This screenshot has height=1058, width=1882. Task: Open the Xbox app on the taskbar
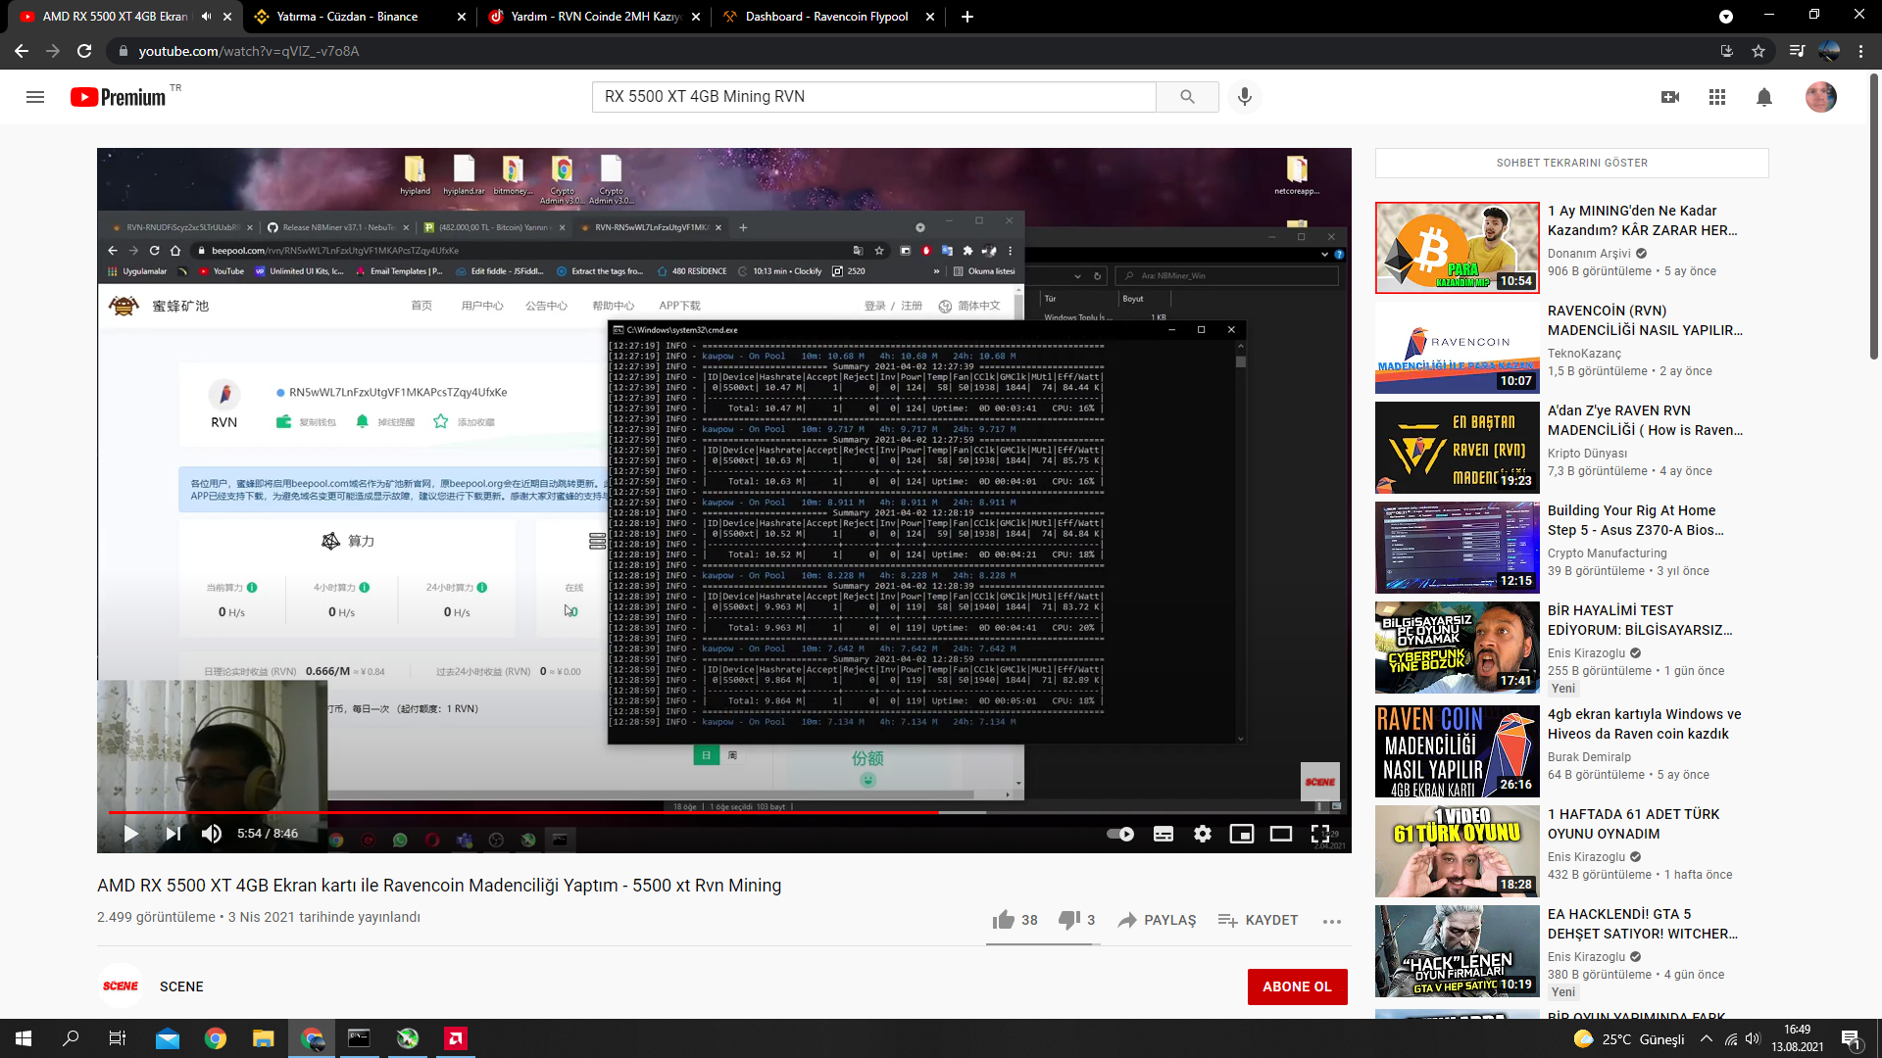click(408, 1038)
